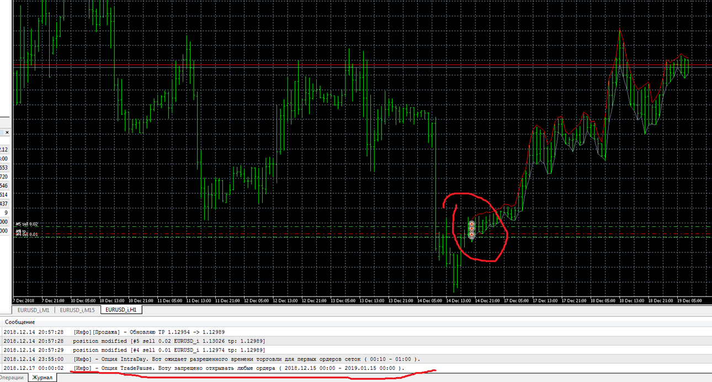Switch to the EURUSD_i,M1 chart tab
This screenshot has height=382, width=712.
click(33, 310)
